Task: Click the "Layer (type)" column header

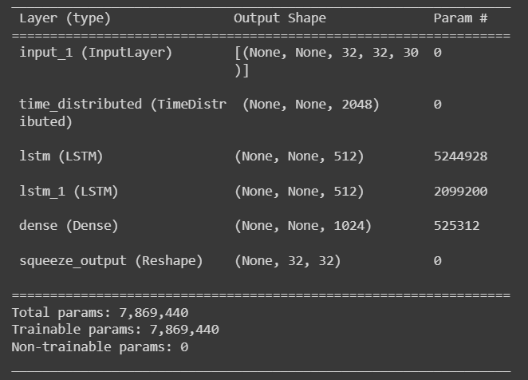Action: (65, 18)
